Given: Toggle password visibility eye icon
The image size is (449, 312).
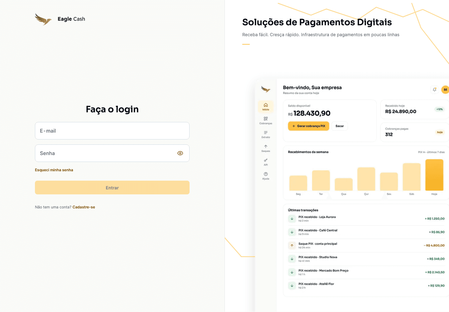Looking at the screenshot, I should tap(180, 153).
